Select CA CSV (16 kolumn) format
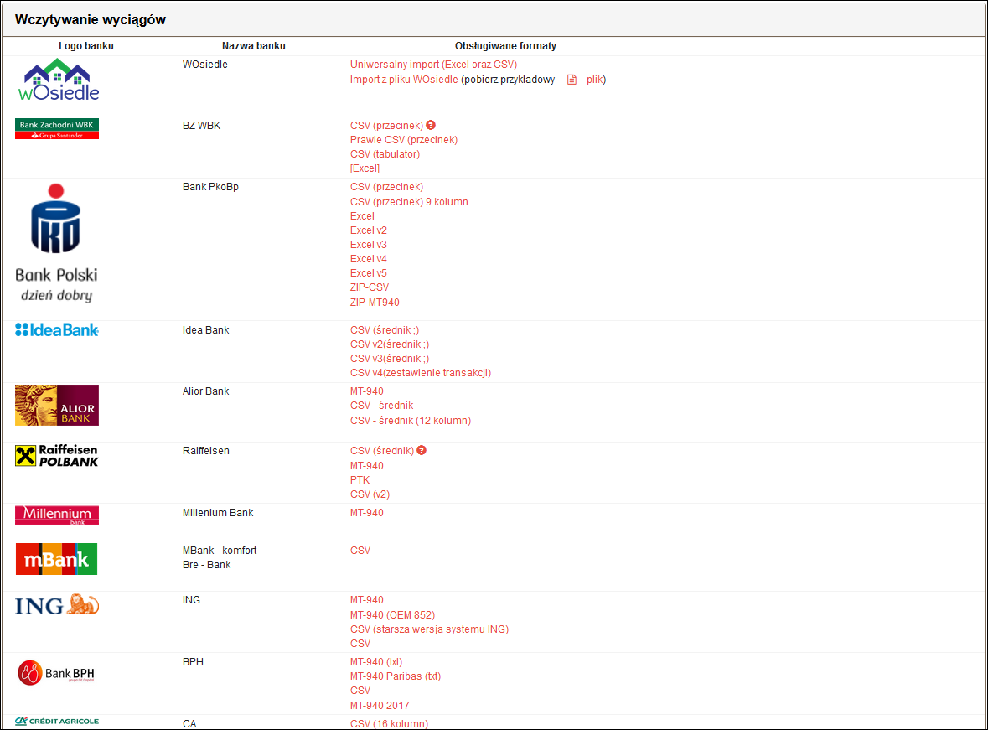 click(389, 723)
